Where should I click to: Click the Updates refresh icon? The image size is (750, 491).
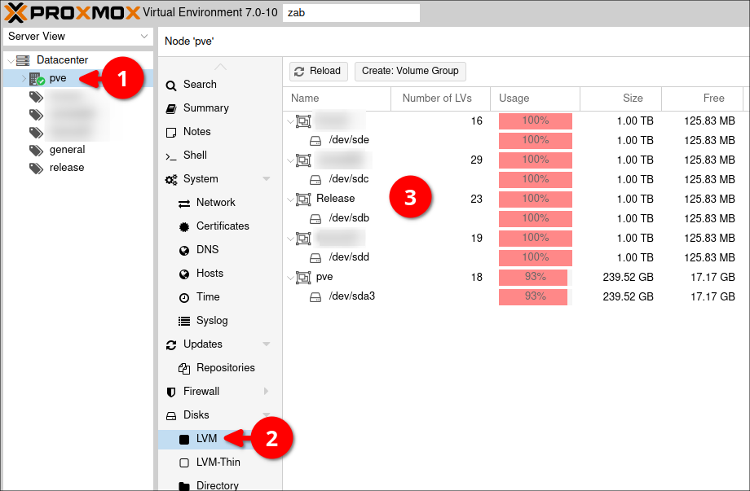coord(170,345)
